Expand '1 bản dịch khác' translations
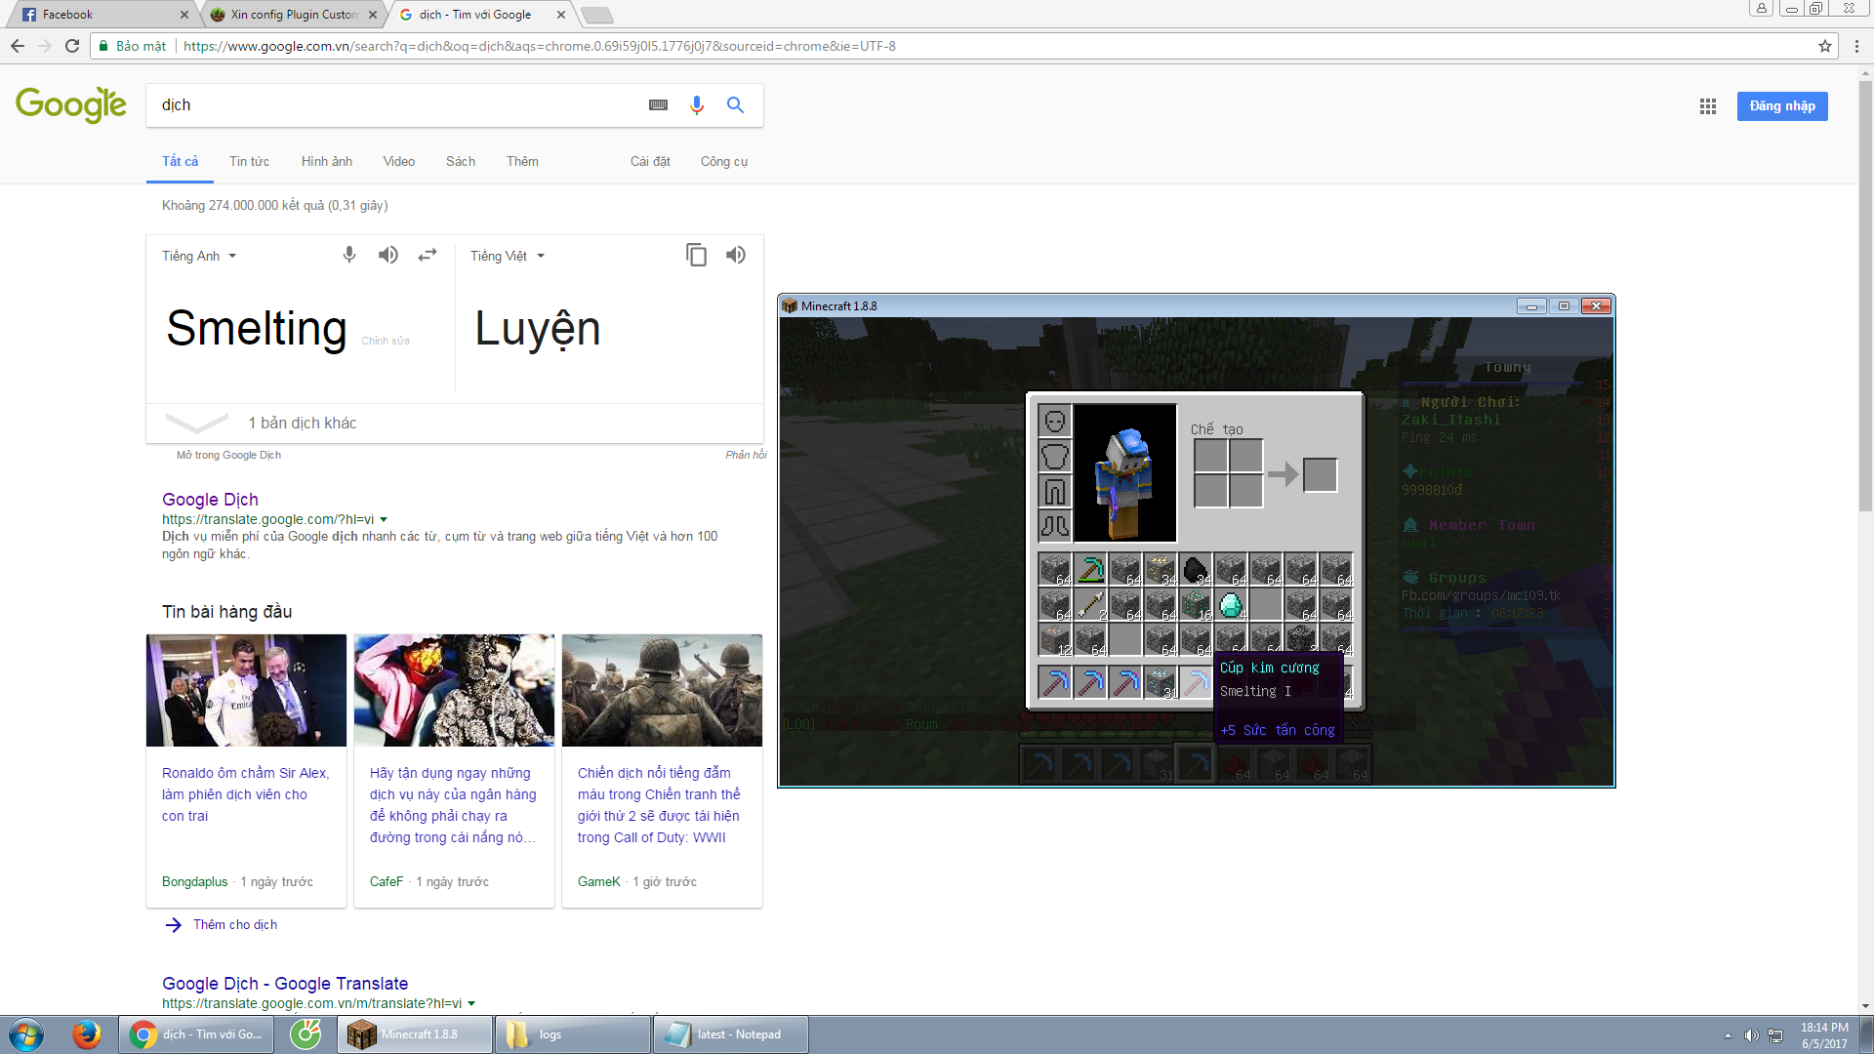 pos(302,423)
